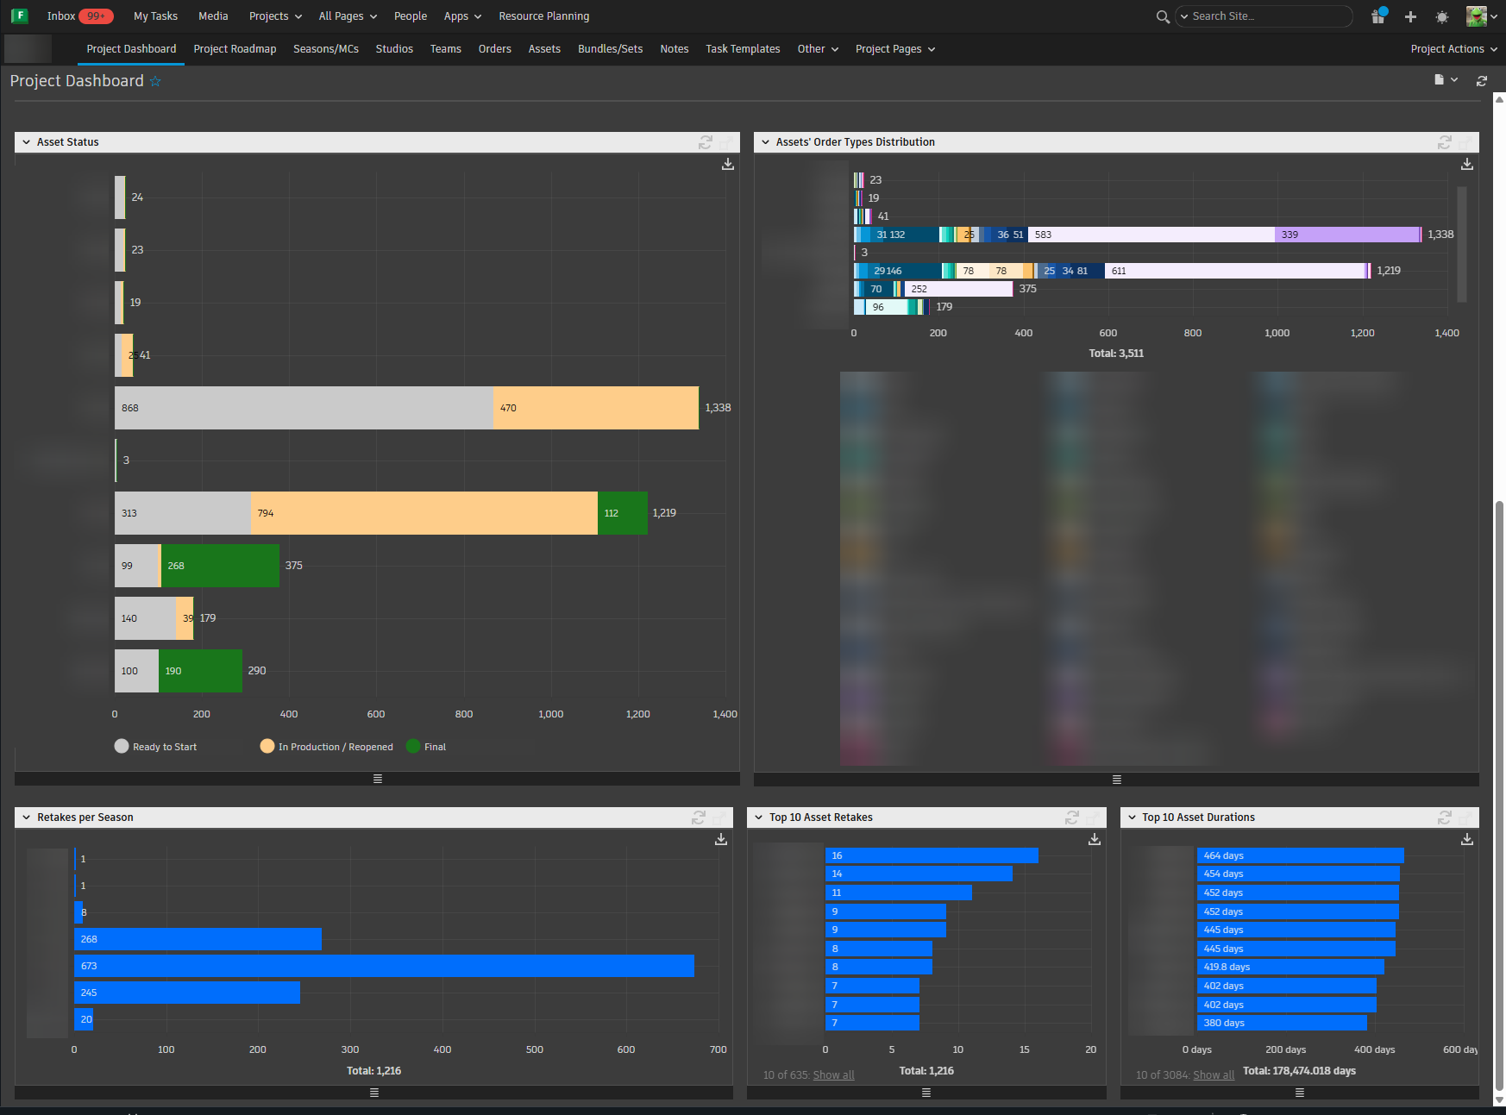The height and width of the screenshot is (1115, 1506).
Task: Expand the Project Pages menu
Action: (894, 49)
